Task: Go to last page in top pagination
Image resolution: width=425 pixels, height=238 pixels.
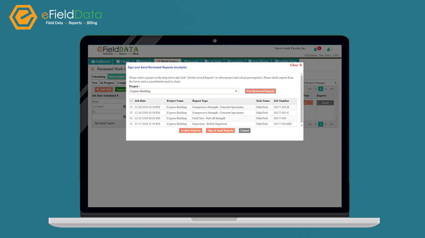Action: point(331,89)
